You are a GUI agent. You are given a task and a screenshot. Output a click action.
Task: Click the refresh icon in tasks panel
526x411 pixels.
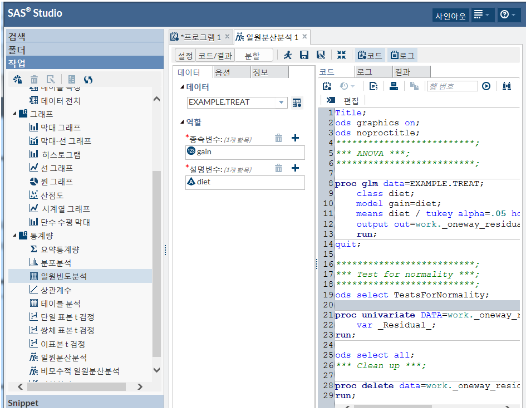88,80
